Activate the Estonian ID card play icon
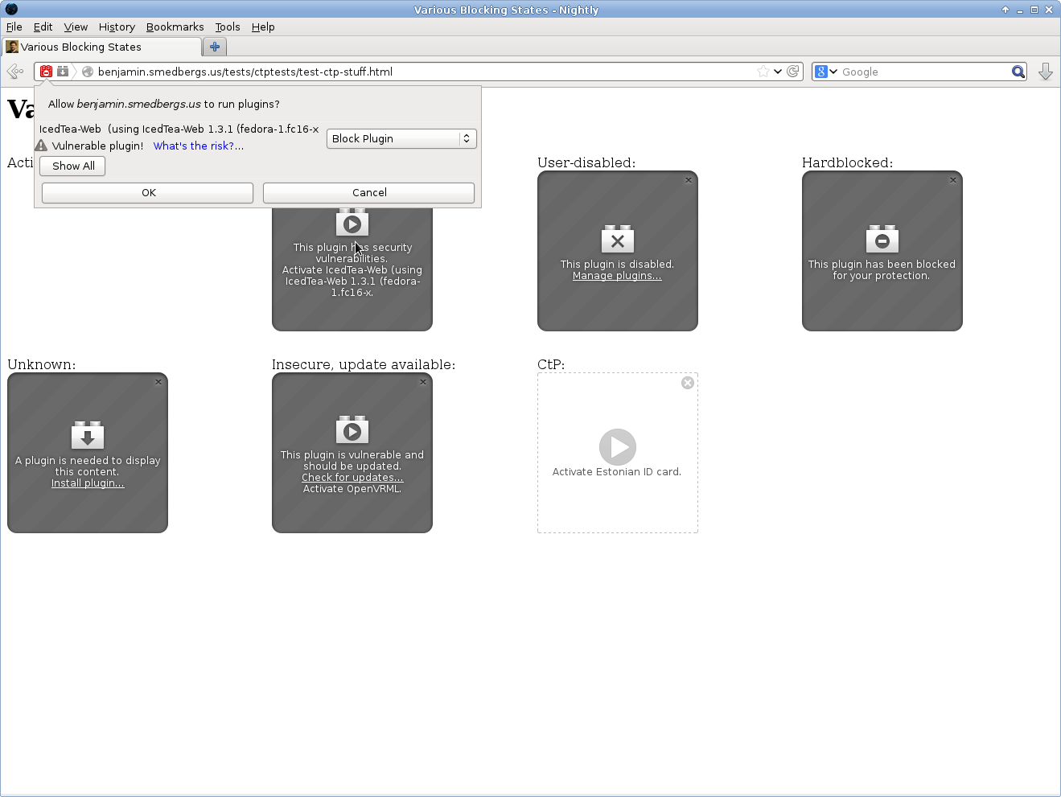 coord(617,446)
